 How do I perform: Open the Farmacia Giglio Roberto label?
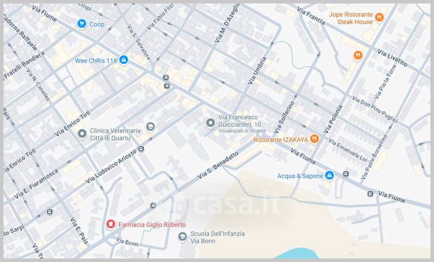click(x=152, y=225)
